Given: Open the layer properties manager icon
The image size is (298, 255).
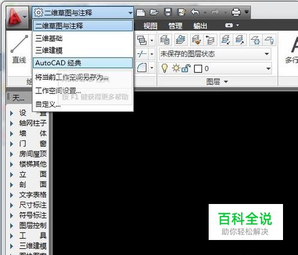Looking at the screenshot, I should coord(165,40).
